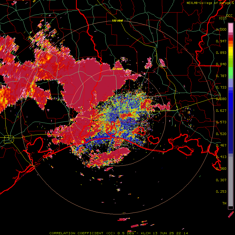Viewport: 235px width, 235px height.
Task: Select the light pink top color bar segment
Action: 231,28
